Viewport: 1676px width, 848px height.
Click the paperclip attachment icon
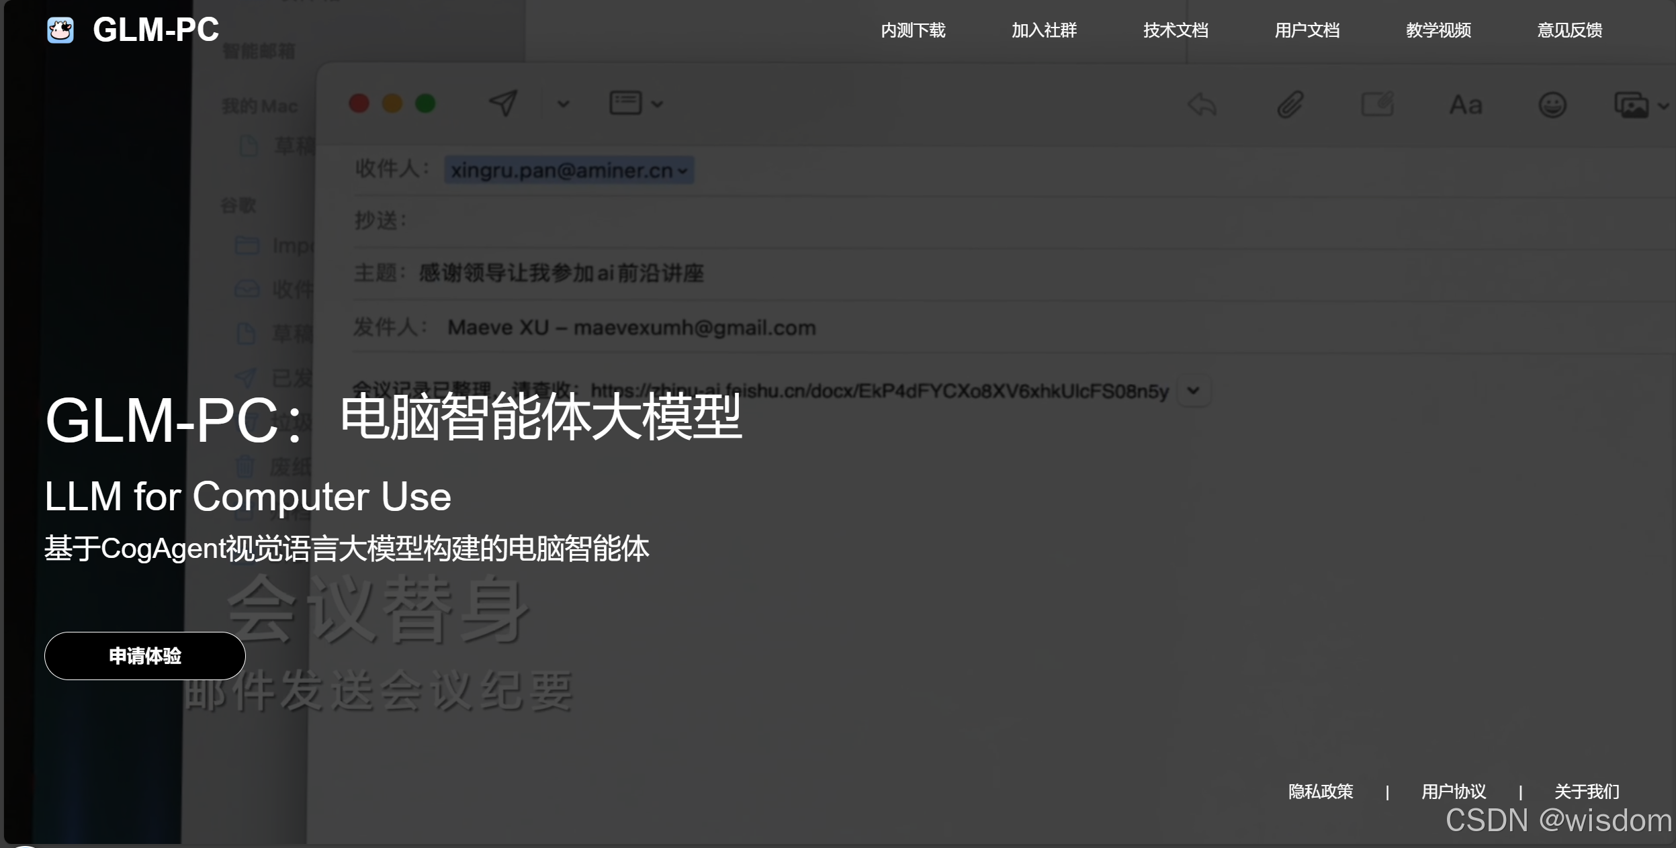coord(1290,105)
